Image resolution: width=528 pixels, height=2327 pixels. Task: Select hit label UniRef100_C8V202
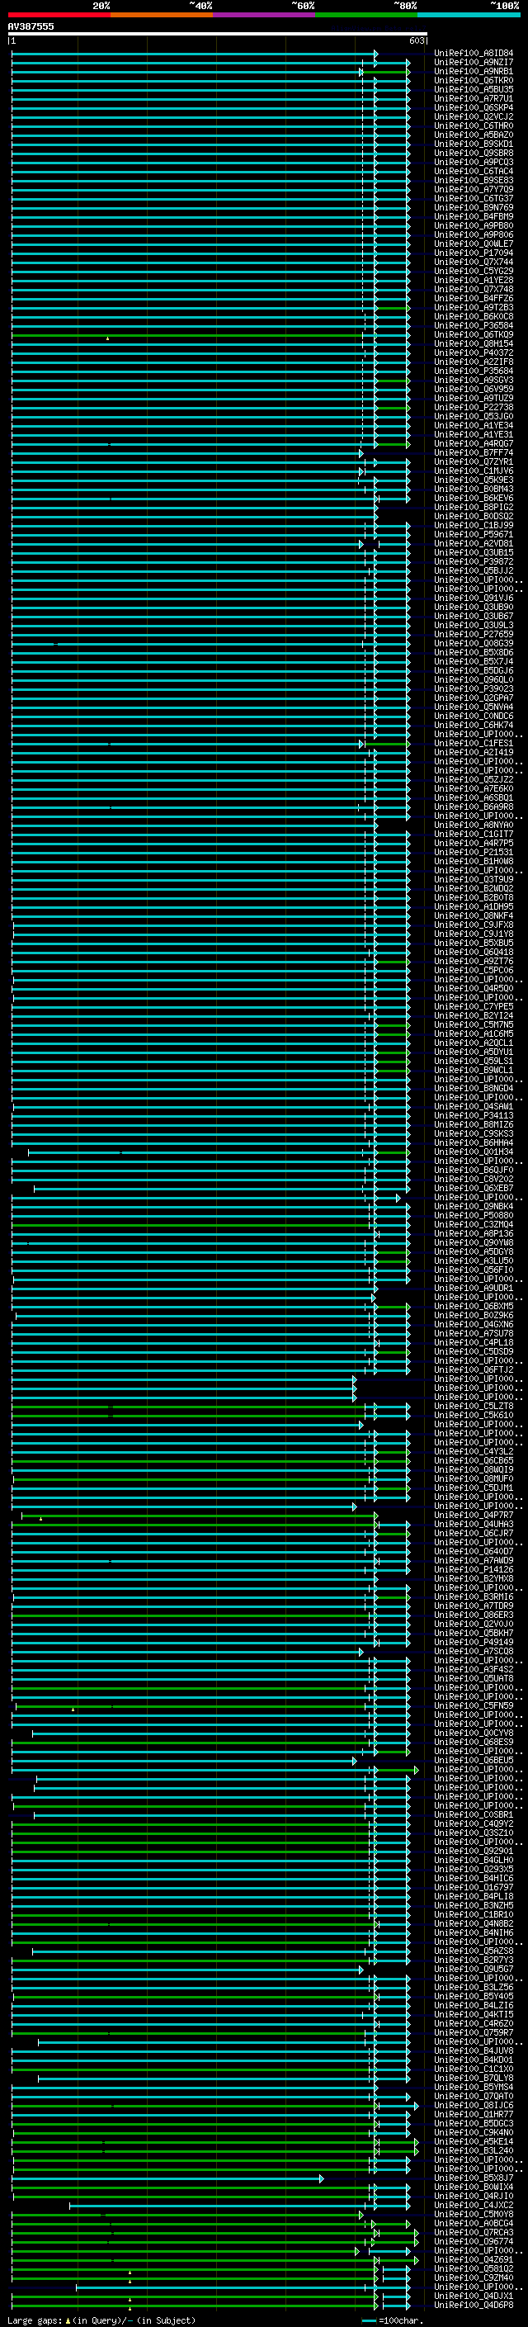(474, 1179)
